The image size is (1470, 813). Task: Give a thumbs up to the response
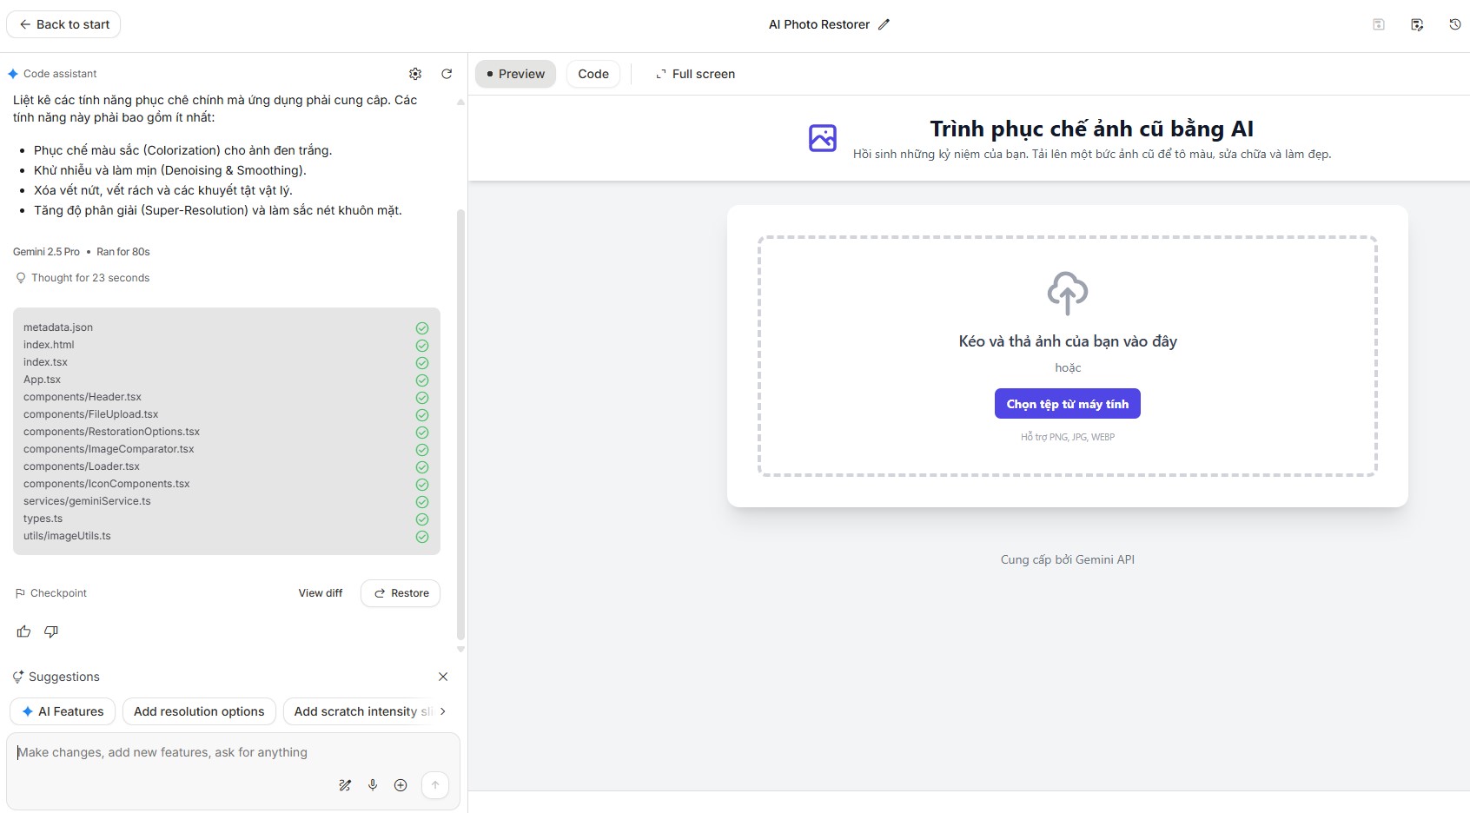point(23,631)
